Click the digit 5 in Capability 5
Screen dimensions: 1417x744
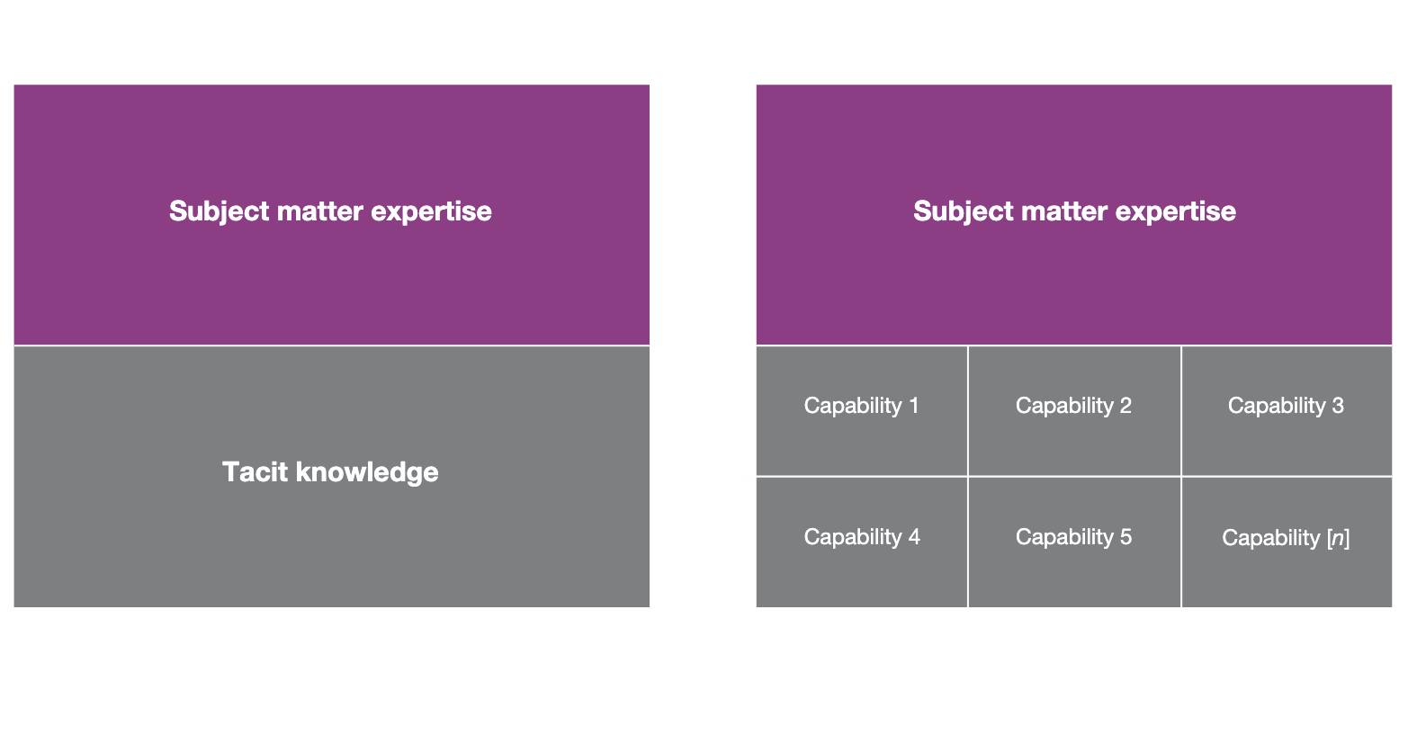click(x=1126, y=537)
